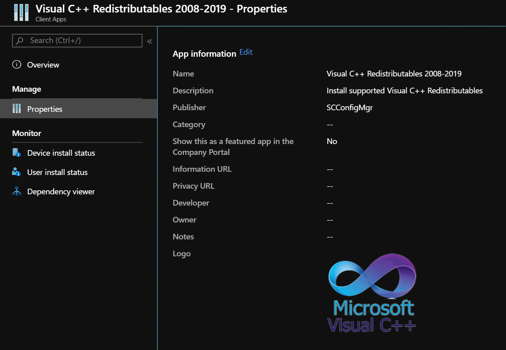Viewport: 506px width, 350px height.
Task: Click the Manage section heading
Action: [27, 89]
